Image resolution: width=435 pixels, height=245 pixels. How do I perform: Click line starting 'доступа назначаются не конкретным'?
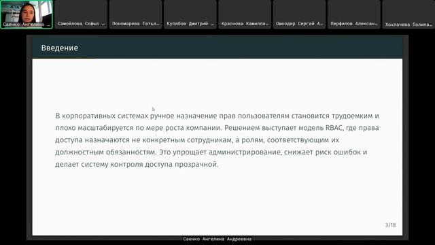coord(197,140)
